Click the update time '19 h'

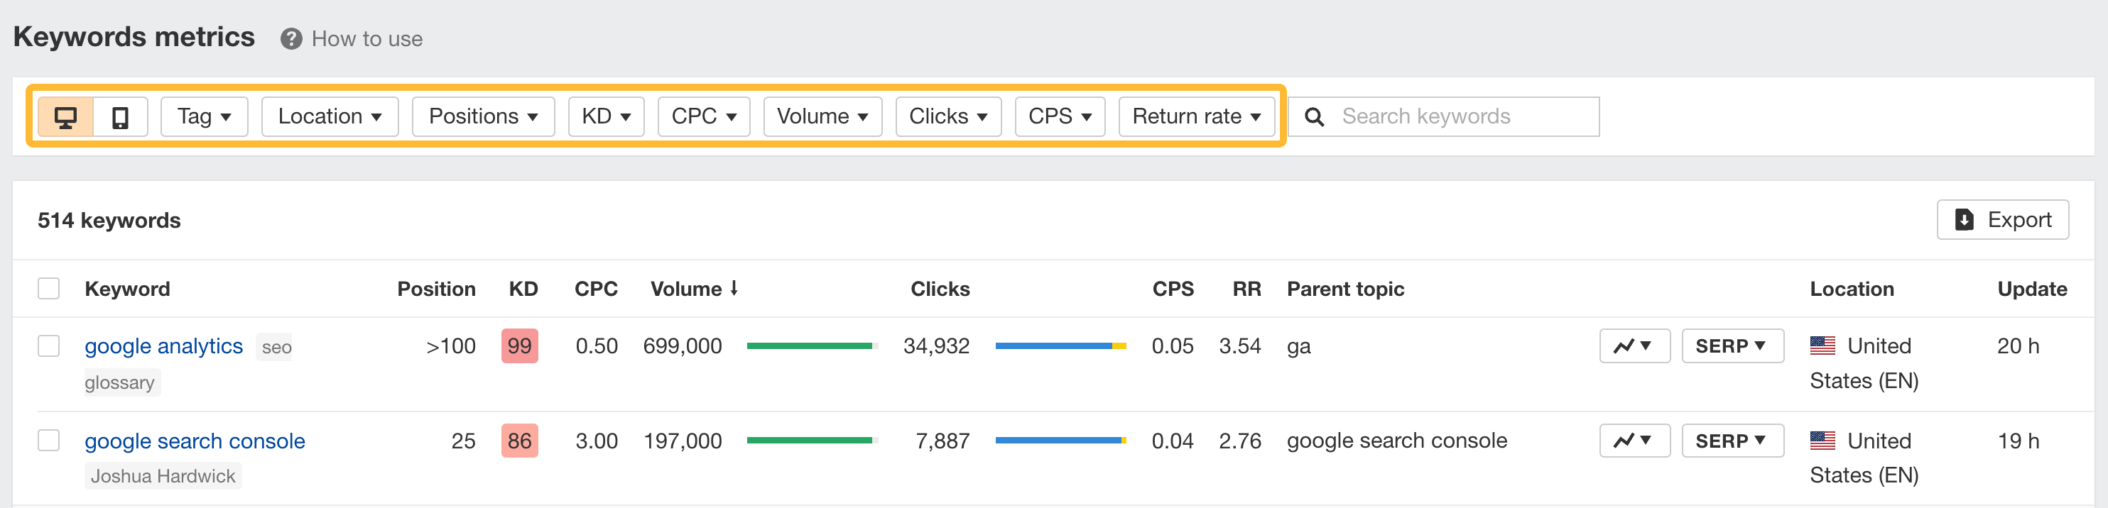tap(2018, 441)
